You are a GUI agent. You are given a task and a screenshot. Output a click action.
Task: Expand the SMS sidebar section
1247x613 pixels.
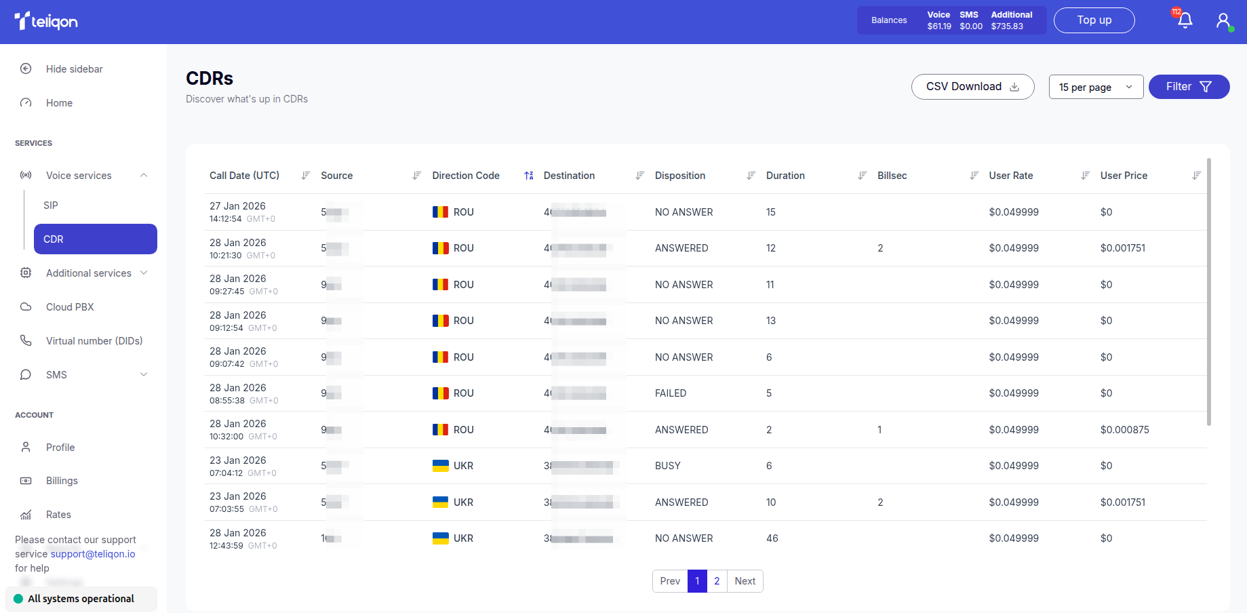click(144, 374)
